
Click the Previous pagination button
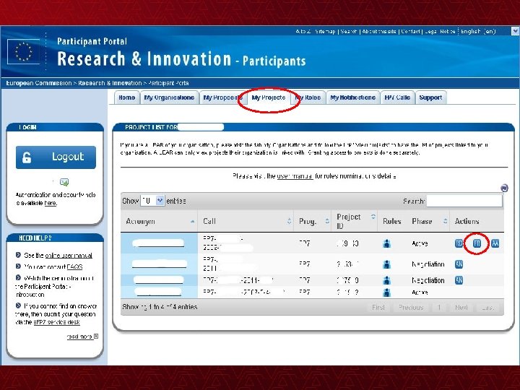tap(411, 308)
